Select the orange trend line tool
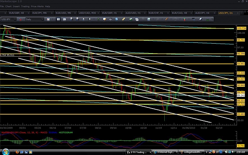Viewport: 248px width, 155px height. click(167, 19)
